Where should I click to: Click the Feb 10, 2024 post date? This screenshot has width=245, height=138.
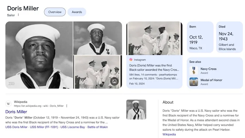[137, 84]
